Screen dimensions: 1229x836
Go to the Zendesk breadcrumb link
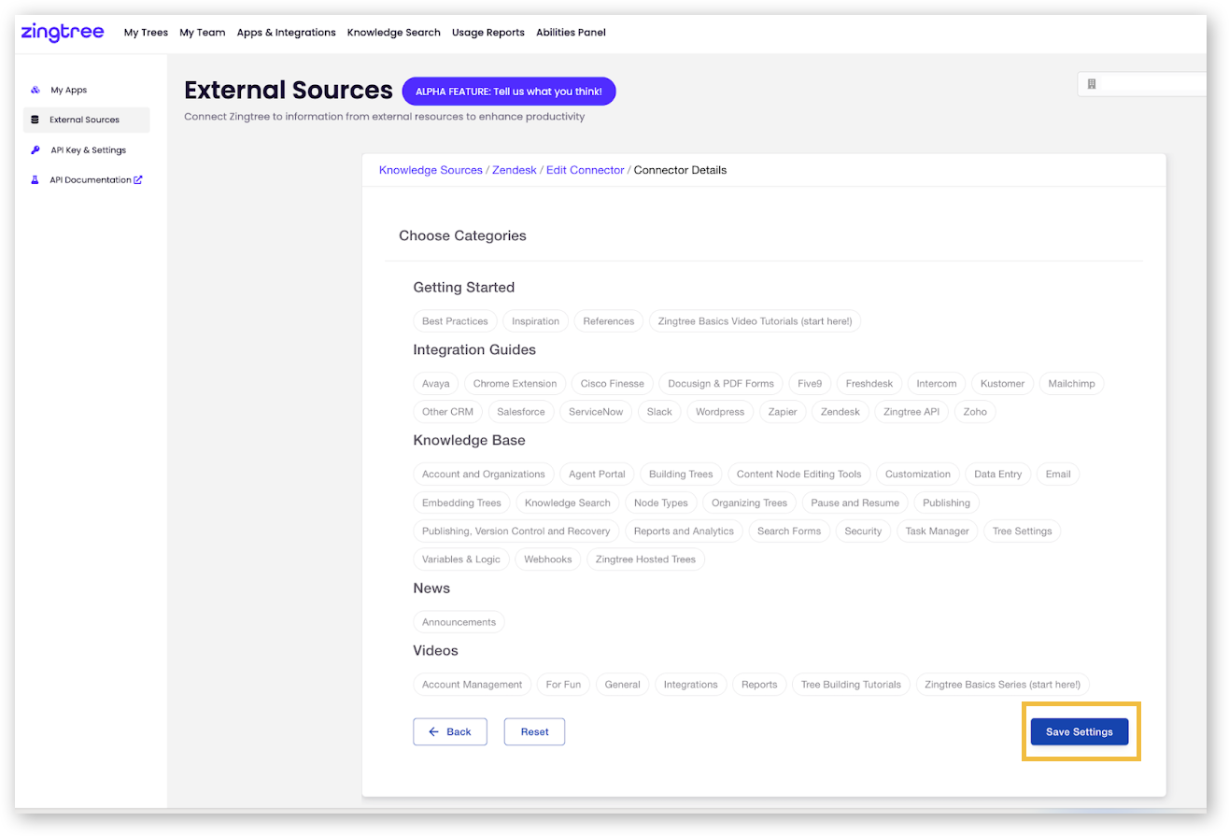pos(515,170)
